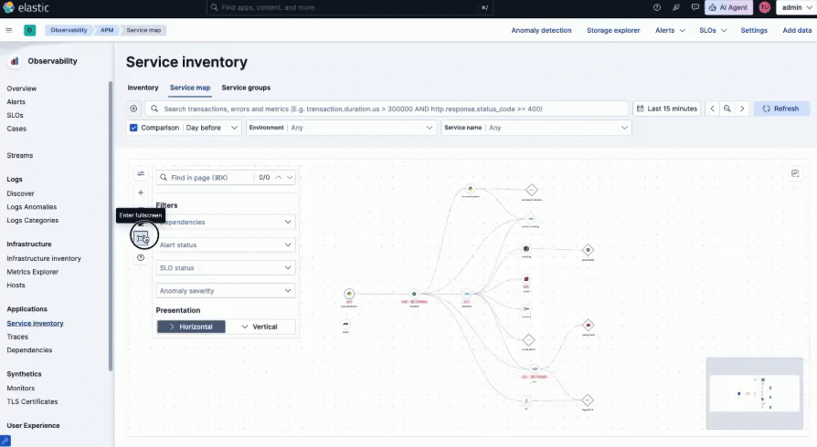Jump to next find-in-page match

coord(290,178)
